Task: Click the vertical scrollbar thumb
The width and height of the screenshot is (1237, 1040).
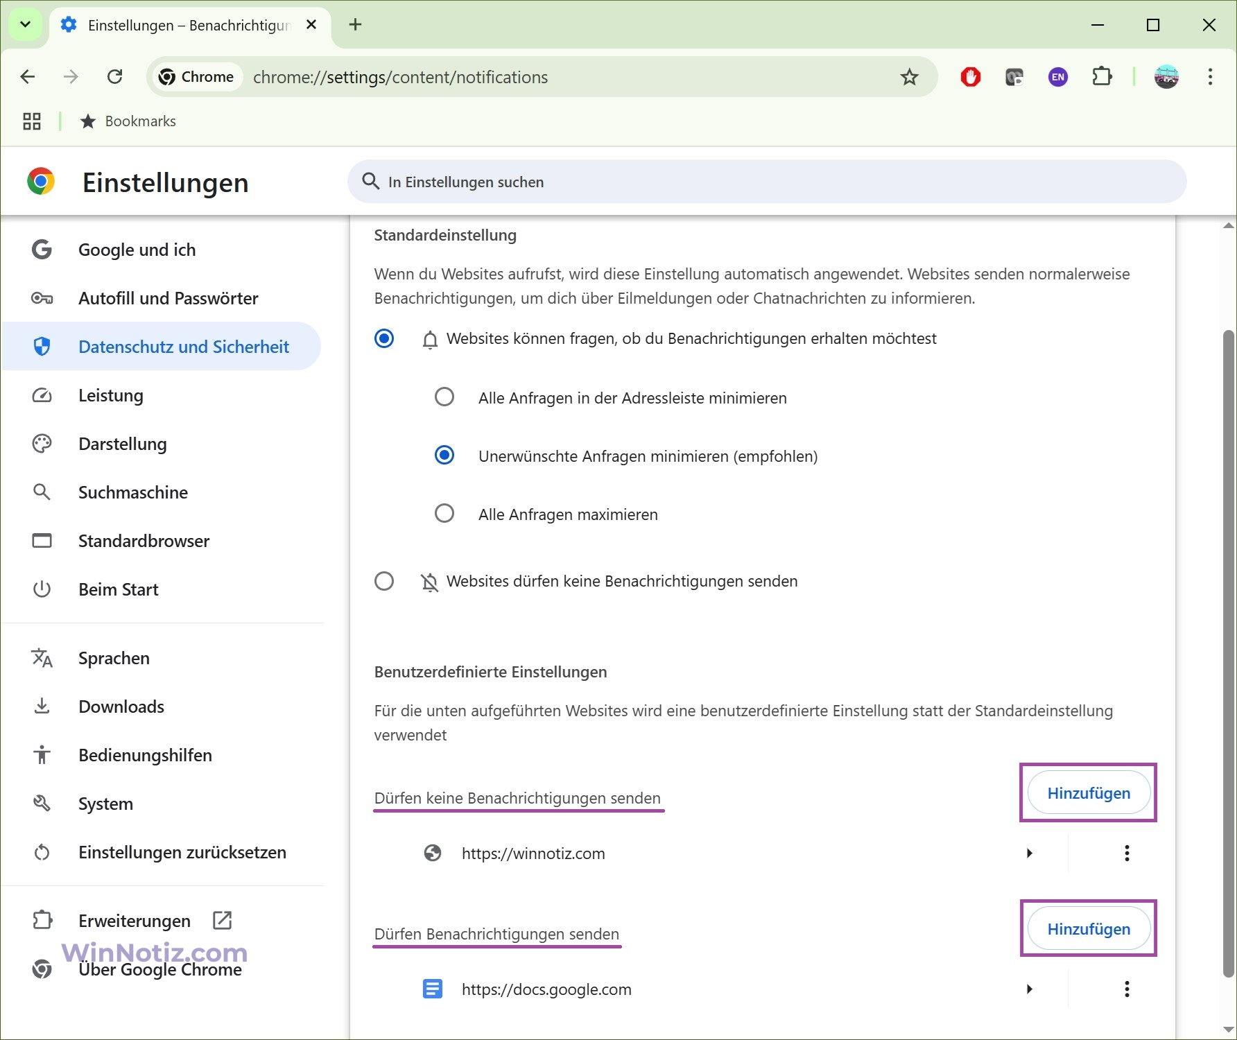Action: tap(1229, 654)
